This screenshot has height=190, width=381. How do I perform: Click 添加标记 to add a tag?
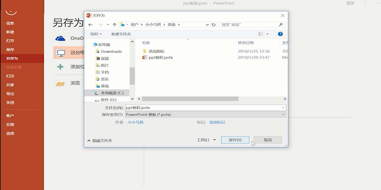coord(217,122)
